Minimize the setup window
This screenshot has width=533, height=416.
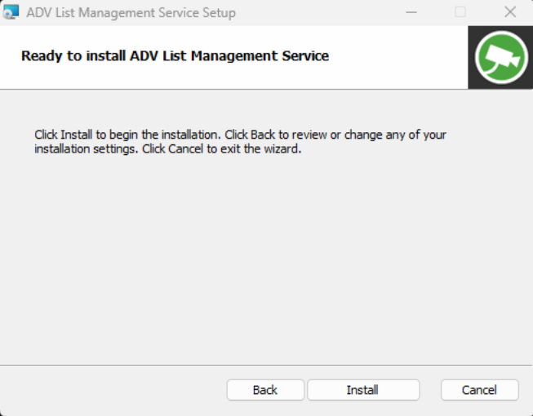click(x=411, y=12)
